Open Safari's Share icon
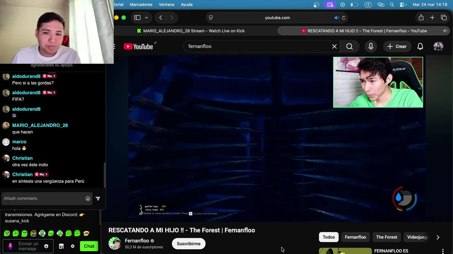Image resolution: width=453 pixels, height=254 pixels. tap(421, 18)
